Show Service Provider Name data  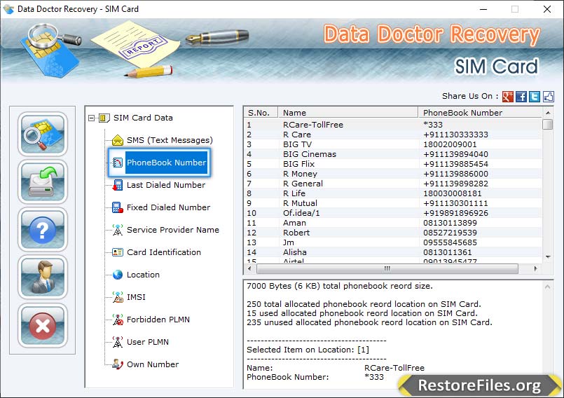click(172, 230)
